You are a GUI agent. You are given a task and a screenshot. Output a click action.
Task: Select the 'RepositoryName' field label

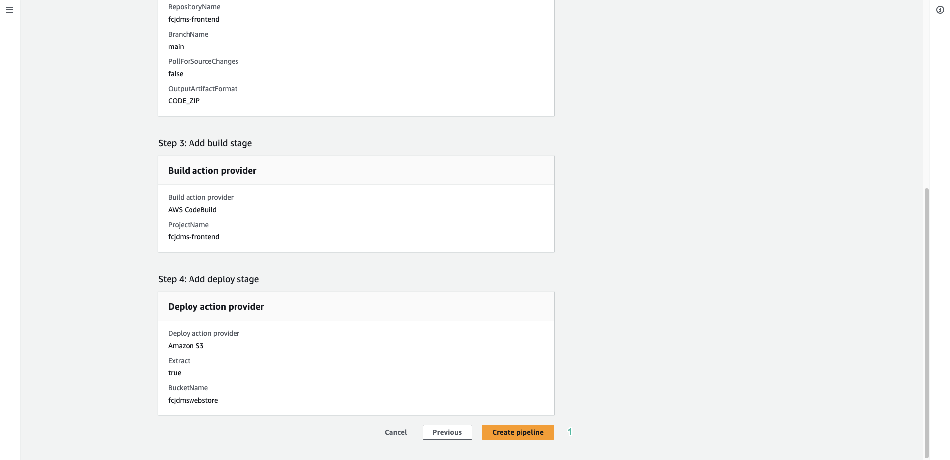[194, 7]
